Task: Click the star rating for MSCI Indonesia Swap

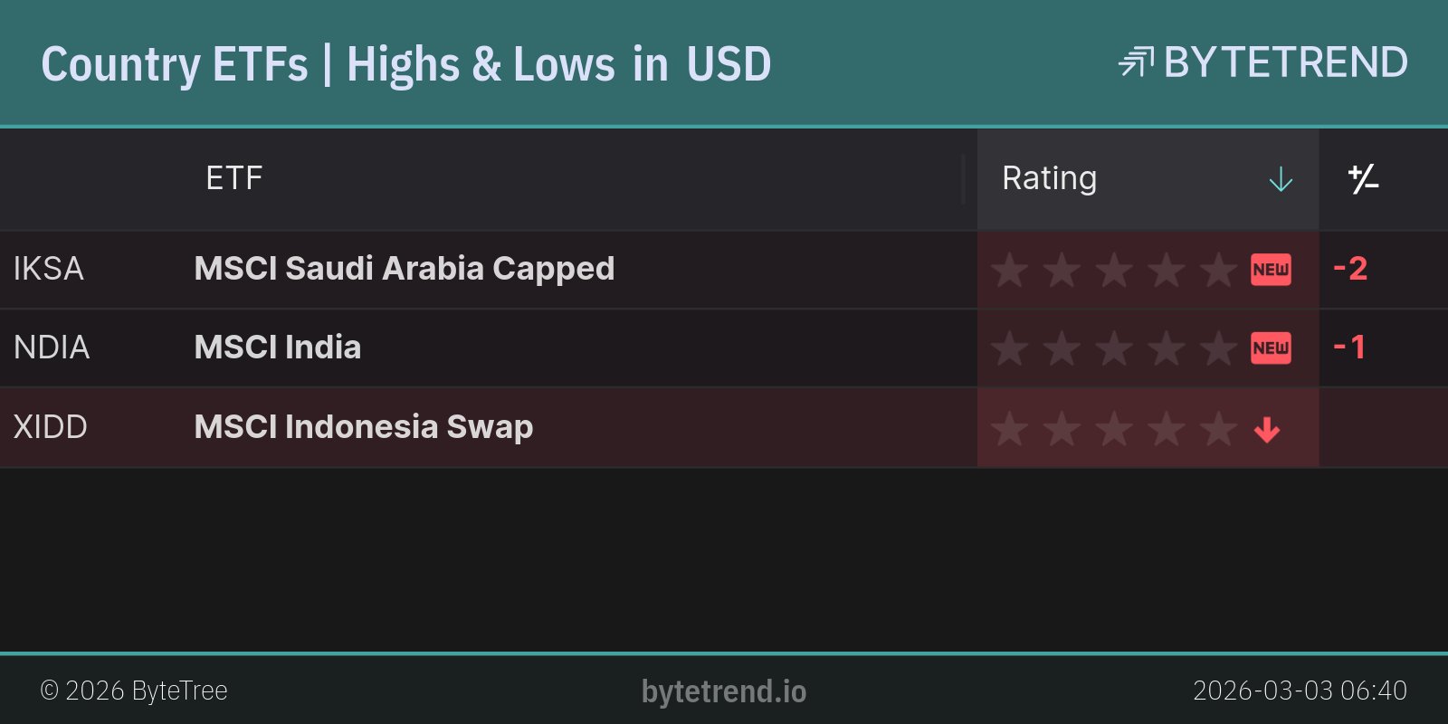Action: pos(1113,428)
